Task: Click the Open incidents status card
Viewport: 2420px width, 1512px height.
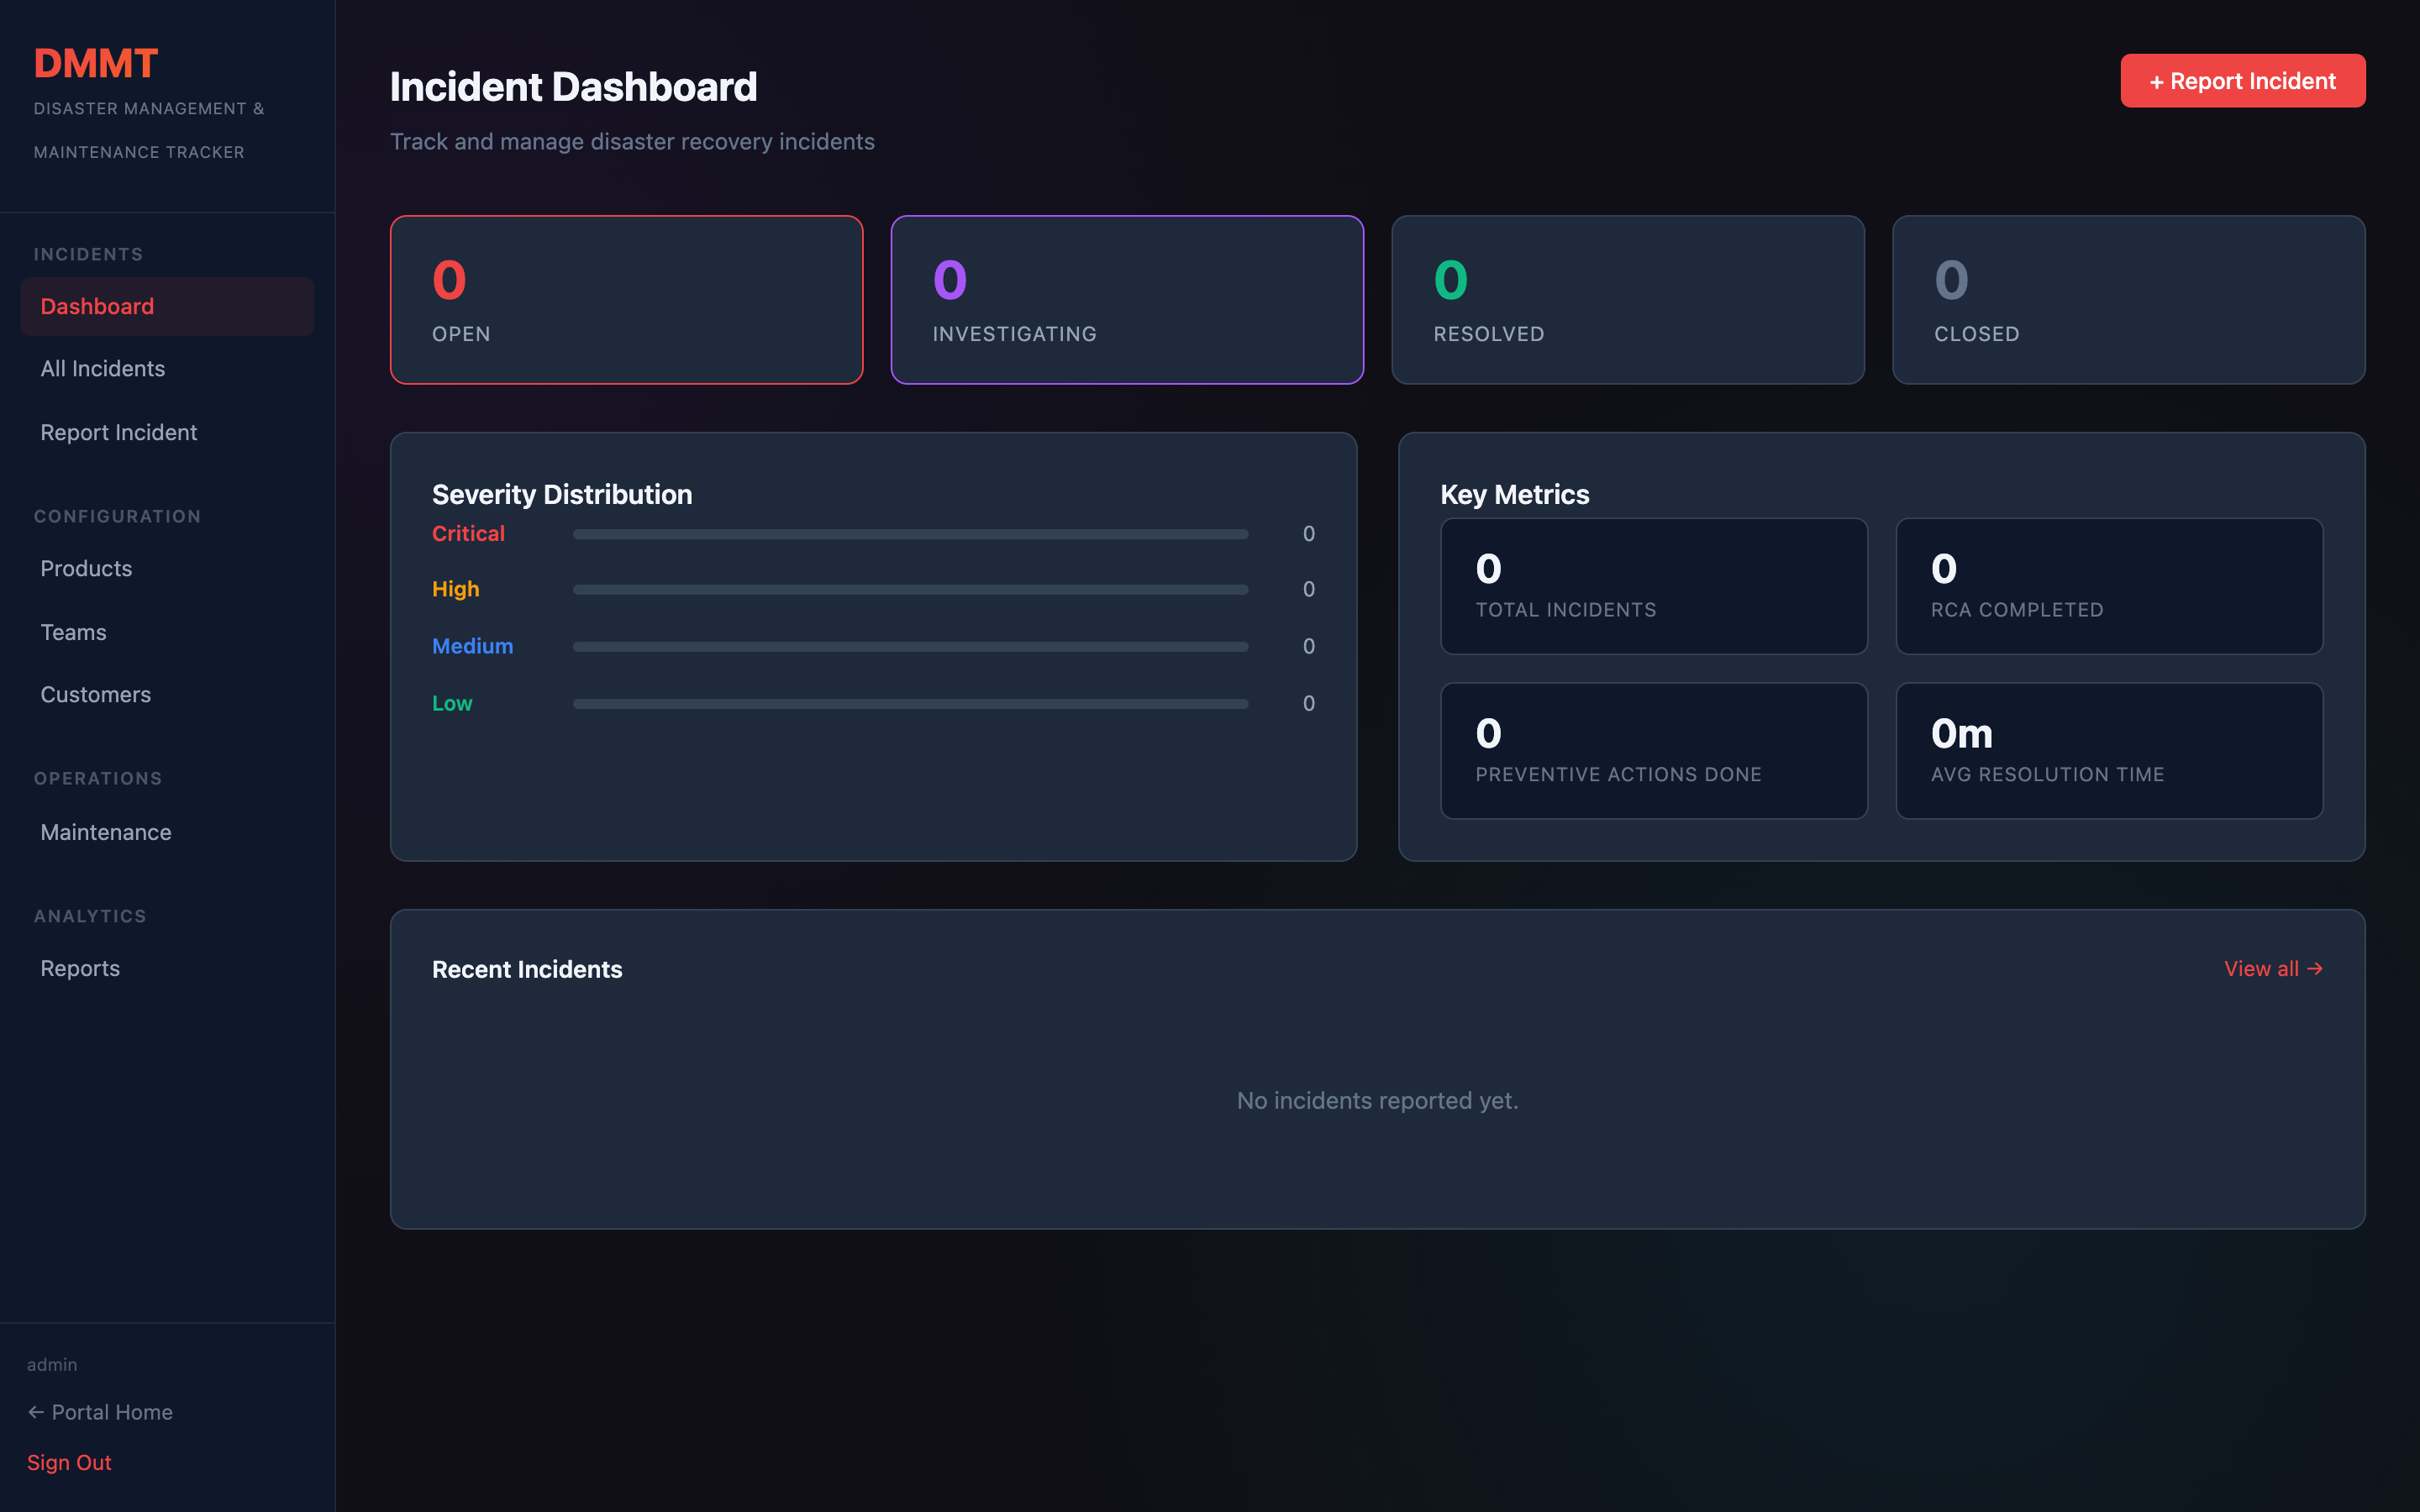Action: pyautogui.click(x=626, y=299)
